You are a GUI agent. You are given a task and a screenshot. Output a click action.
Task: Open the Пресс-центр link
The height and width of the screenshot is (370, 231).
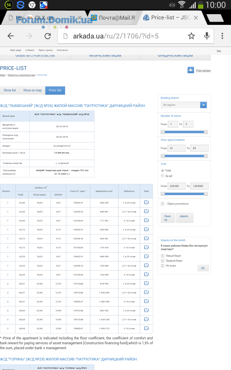click(45, 50)
